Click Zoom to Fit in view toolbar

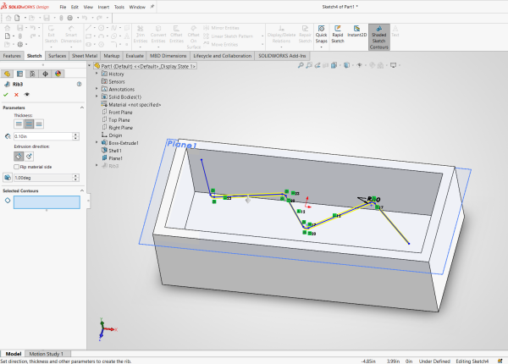[x=301, y=65]
